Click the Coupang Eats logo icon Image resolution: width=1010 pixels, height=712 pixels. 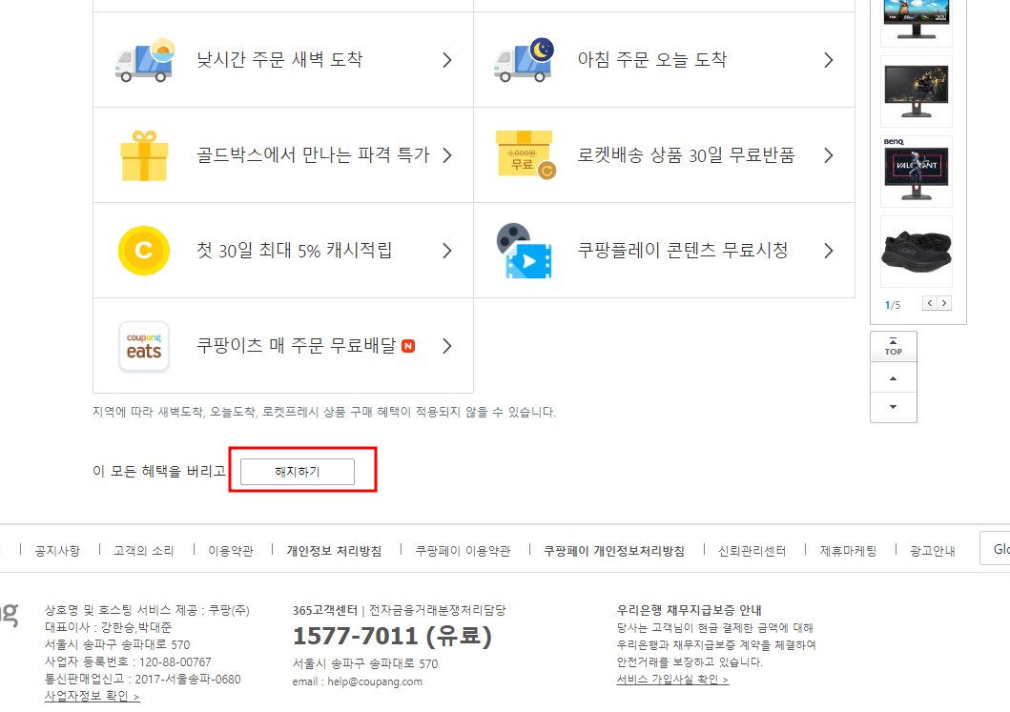click(143, 347)
